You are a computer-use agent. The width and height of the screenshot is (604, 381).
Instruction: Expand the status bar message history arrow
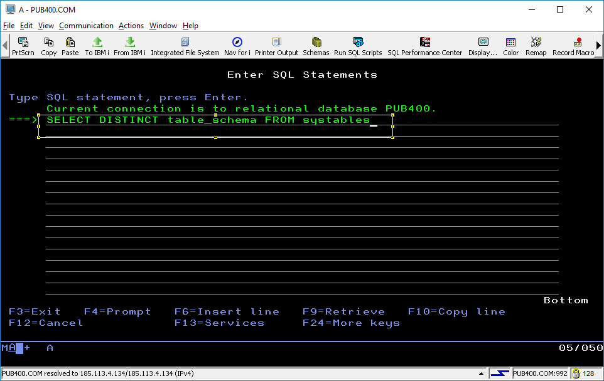(482, 372)
